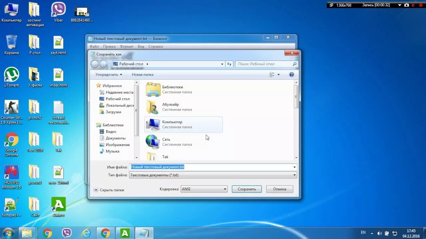Expand the view options dropdown arrow
Viewport: 426px width, 239px height.
pos(279,75)
